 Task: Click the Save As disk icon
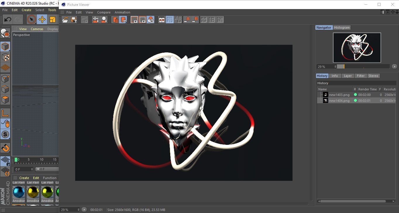coord(74,20)
